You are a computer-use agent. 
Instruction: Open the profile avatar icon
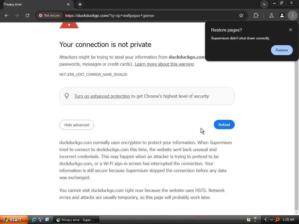pyautogui.click(x=282, y=15)
